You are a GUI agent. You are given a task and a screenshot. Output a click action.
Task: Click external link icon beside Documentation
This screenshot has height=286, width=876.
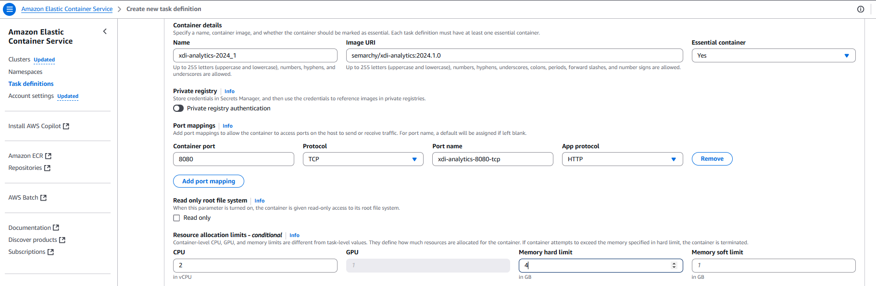click(x=56, y=228)
